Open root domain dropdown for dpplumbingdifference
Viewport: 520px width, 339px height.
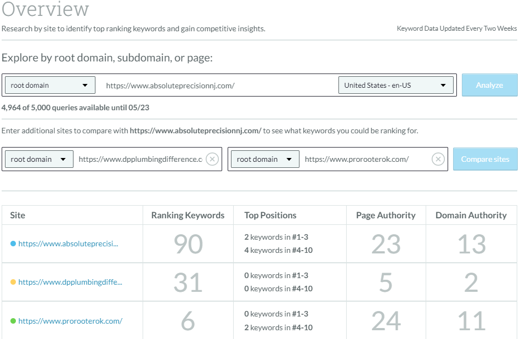point(39,159)
